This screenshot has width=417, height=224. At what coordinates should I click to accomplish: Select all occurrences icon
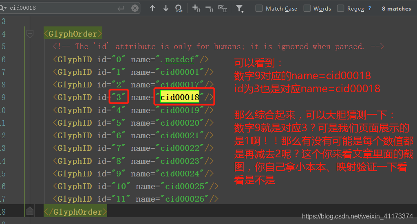click(x=223, y=8)
